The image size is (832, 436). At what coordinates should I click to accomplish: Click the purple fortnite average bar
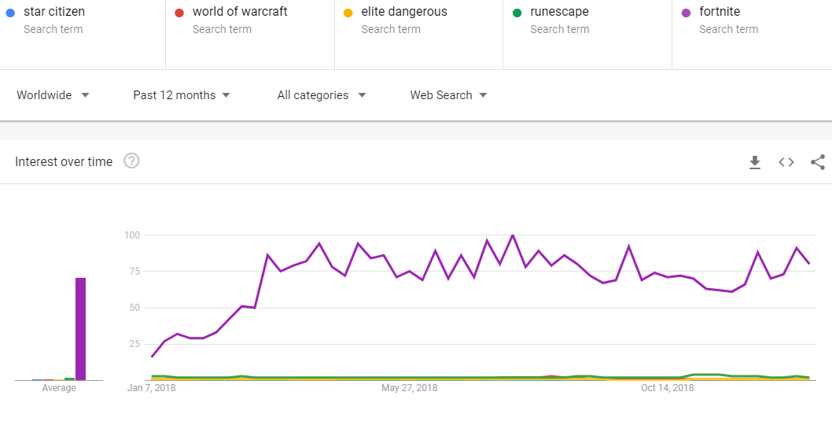click(x=81, y=329)
